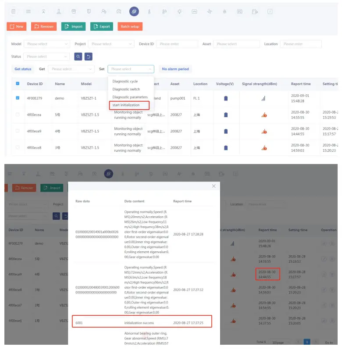Focus the Device ID input field
The width and height of the screenshot is (342, 350).
[177, 44]
